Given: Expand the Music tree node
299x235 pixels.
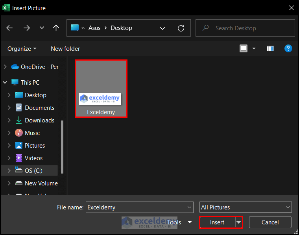Looking at the screenshot, I should (x=9, y=133).
